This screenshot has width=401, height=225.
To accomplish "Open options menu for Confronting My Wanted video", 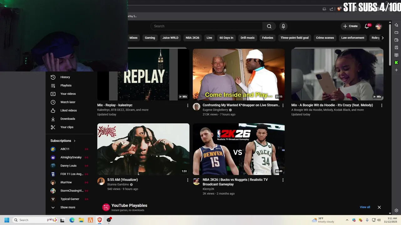I will pyautogui.click(x=283, y=106).
